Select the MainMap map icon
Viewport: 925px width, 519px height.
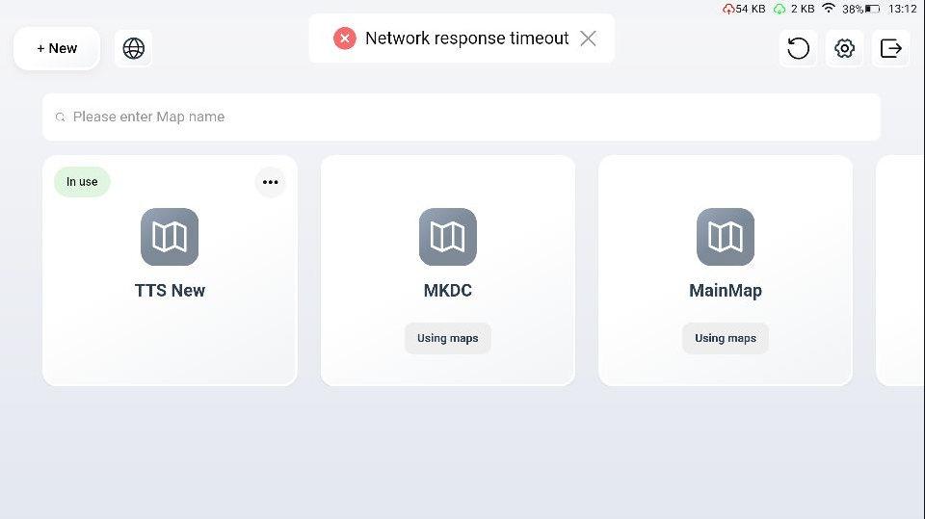coord(725,237)
